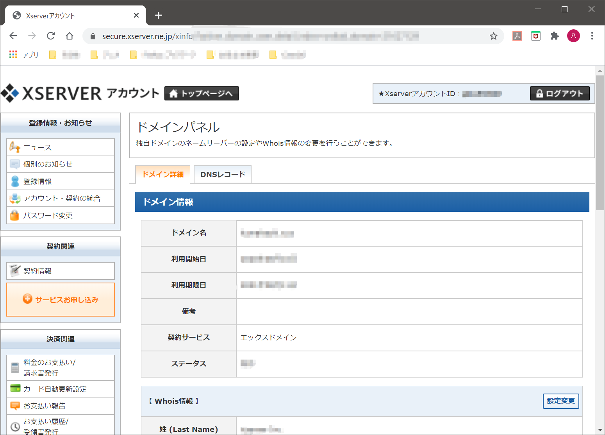Click the ログアウト button
This screenshot has width=605, height=435.
pos(560,93)
